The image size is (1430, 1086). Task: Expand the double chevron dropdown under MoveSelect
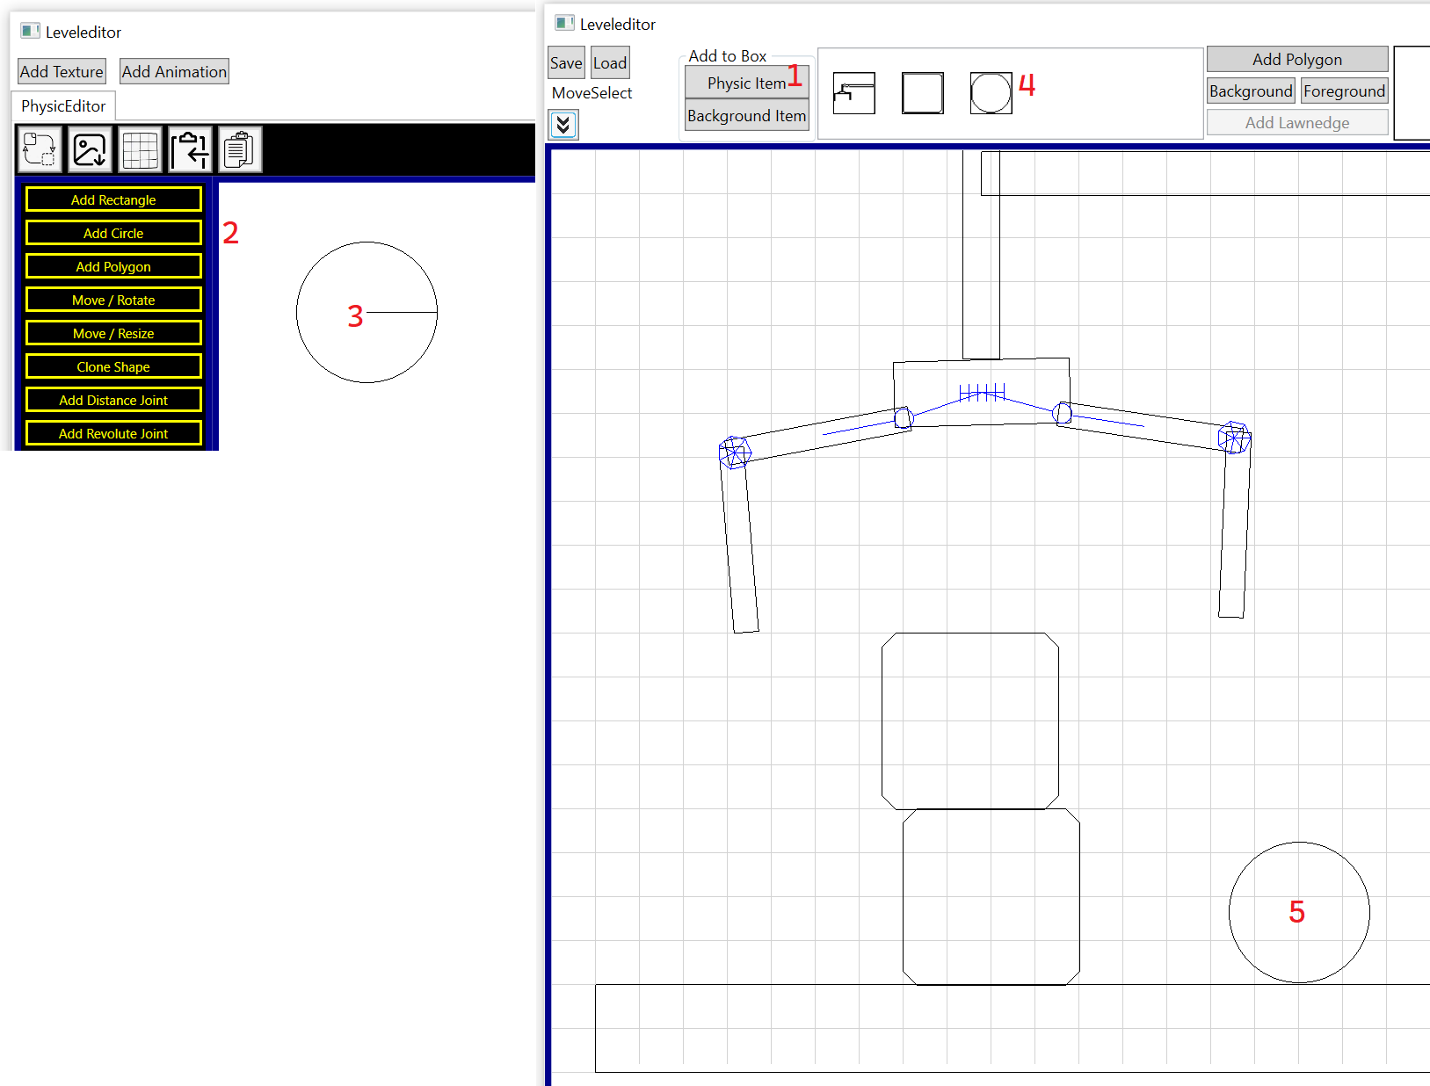coord(563,125)
